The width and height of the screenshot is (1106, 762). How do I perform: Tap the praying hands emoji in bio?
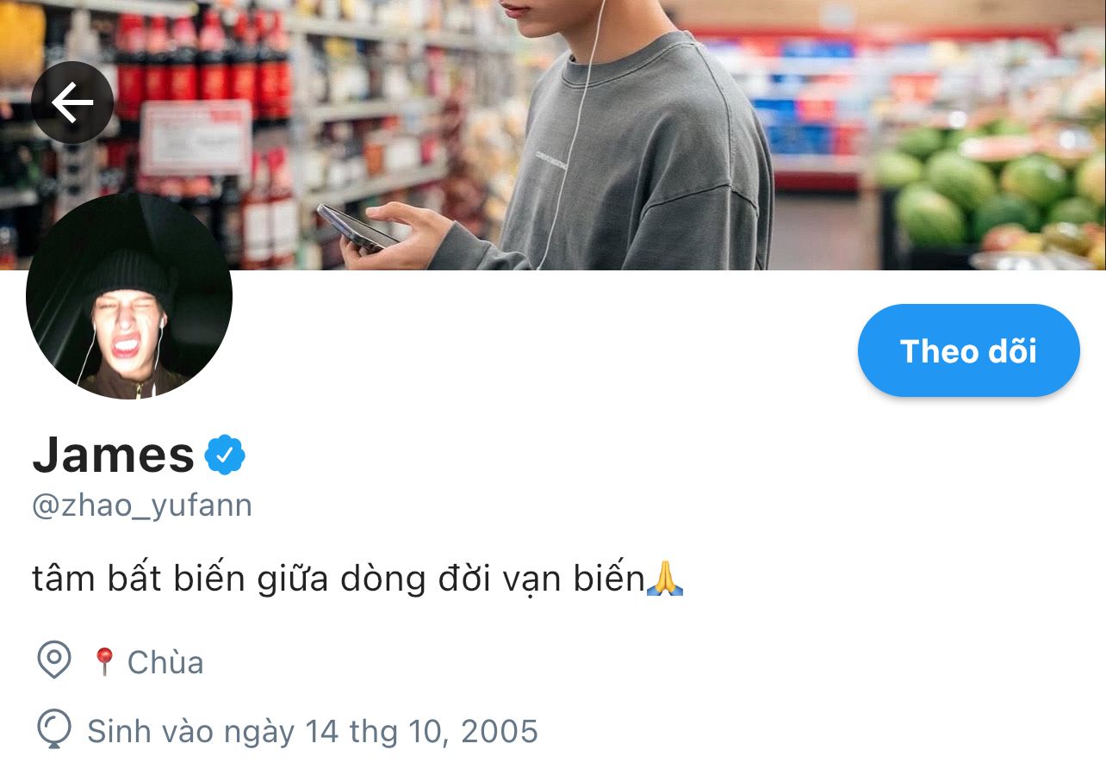click(x=664, y=578)
